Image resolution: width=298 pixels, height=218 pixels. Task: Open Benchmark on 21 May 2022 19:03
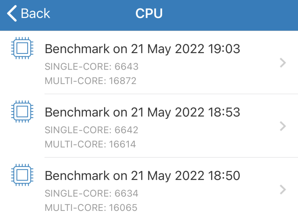(x=142, y=49)
